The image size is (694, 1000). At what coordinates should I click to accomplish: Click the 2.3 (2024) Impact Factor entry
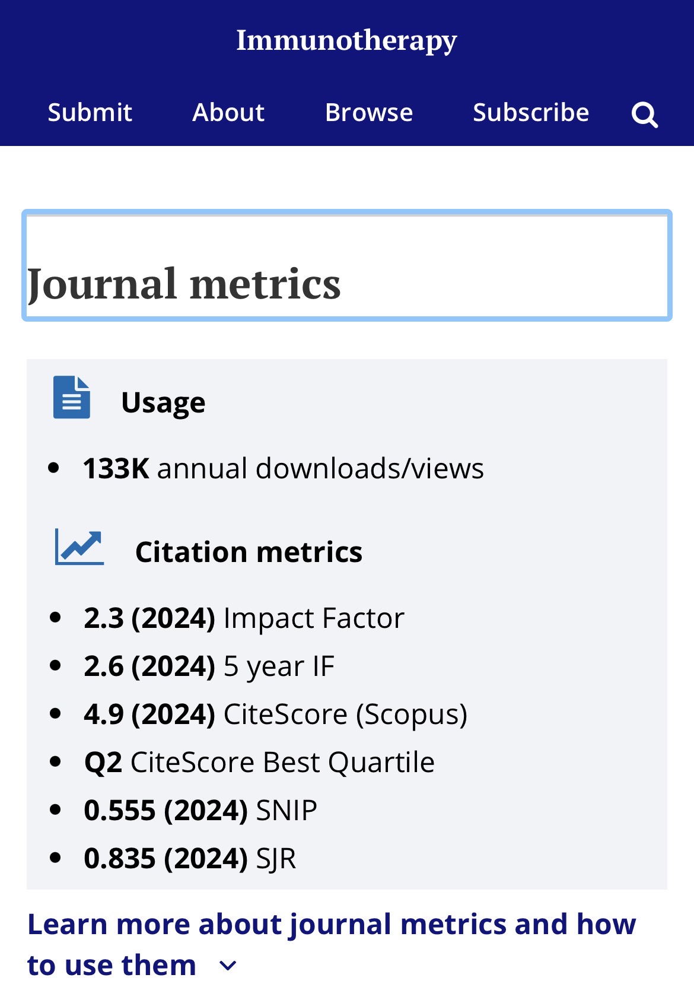pyautogui.click(x=244, y=618)
